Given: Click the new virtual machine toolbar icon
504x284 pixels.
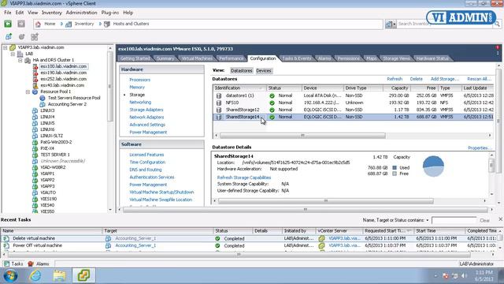Looking at the screenshot, I should click(9, 37).
